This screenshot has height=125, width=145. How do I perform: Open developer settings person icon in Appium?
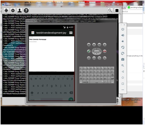coord(20,11)
